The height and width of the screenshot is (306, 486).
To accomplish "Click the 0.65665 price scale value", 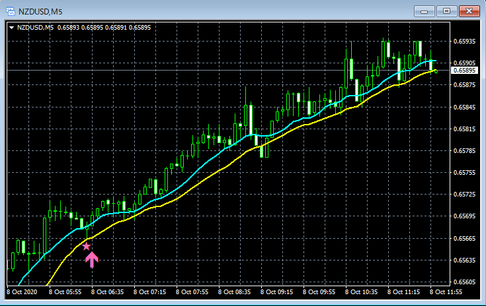I will (464, 238).
